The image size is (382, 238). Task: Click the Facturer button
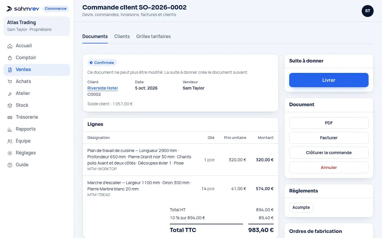point(329,138)
